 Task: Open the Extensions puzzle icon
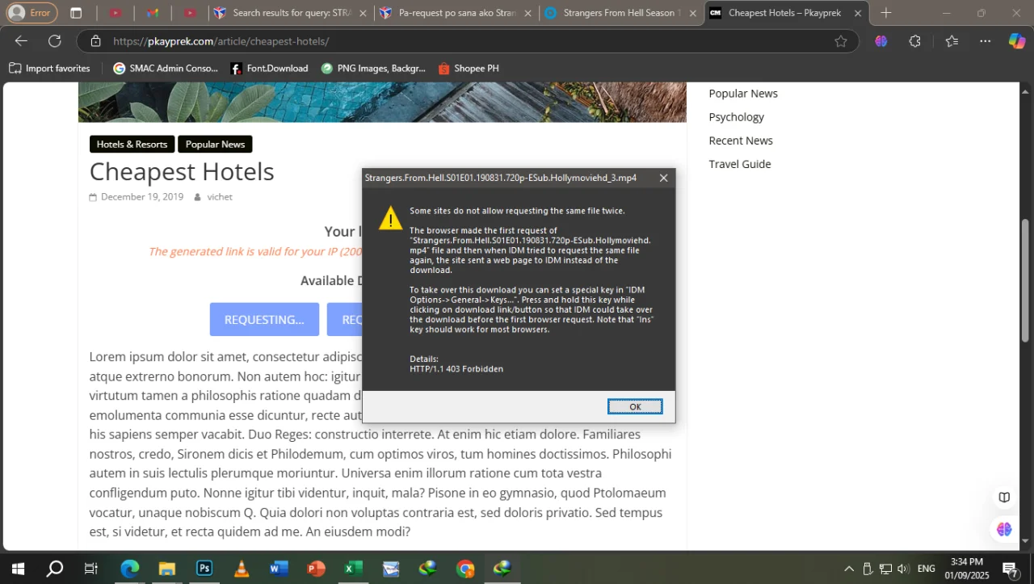pos(914,41)
